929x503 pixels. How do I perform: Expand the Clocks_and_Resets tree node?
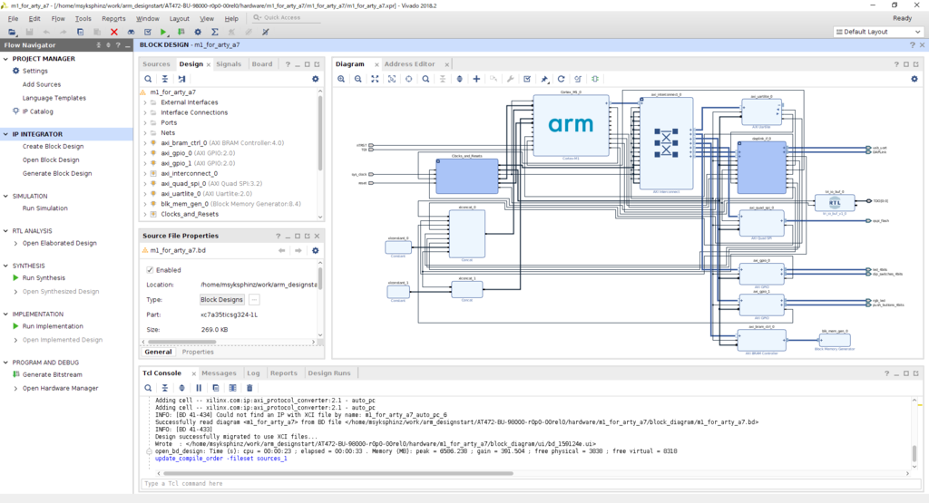coord(145,214)
